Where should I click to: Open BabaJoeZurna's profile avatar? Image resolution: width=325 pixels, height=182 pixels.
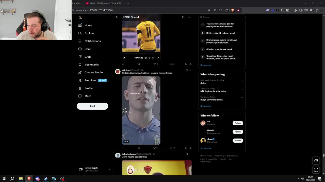click(x=118, y=155)
